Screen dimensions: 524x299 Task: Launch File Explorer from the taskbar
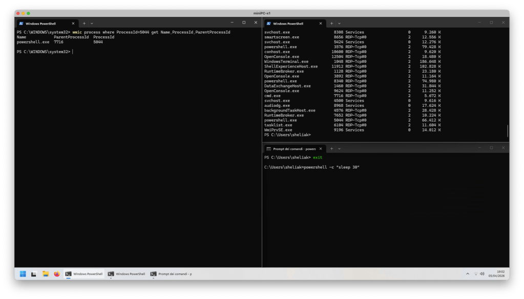[x=45, y=274]
